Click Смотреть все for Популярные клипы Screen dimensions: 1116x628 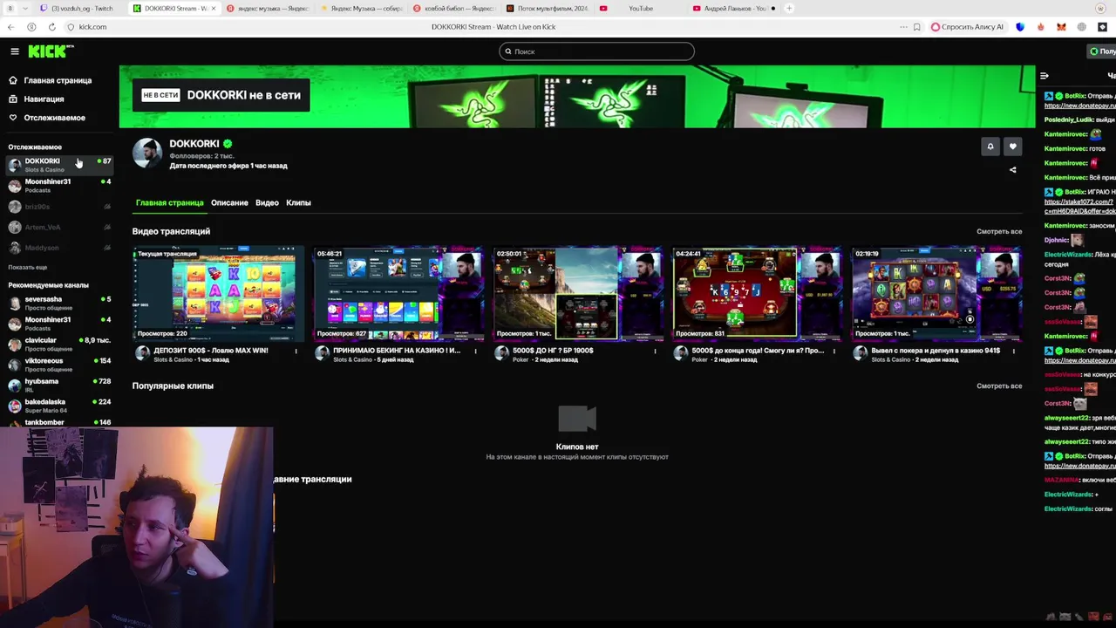(999, 386)
